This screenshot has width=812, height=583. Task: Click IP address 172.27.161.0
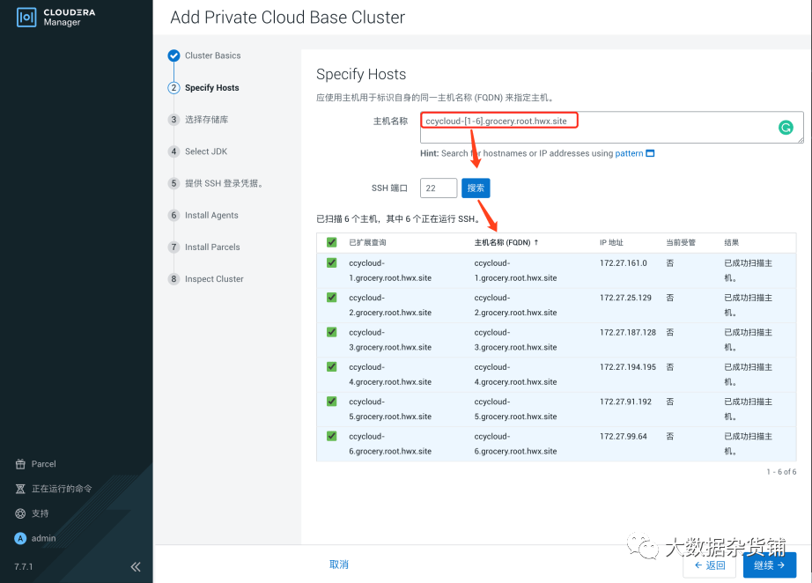(x=623, y=263)
